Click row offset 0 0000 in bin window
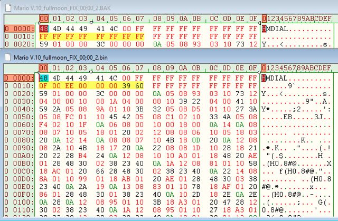The image size is (338, 221). pyautogui.click(x=19, y=78)
